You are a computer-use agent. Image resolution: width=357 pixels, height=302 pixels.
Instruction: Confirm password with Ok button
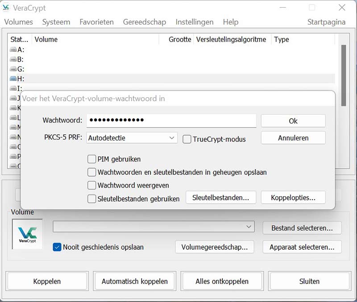click(293, 121)
